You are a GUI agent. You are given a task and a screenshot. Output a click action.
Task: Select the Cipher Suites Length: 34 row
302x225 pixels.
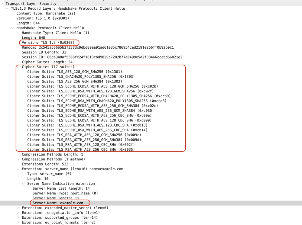pyautogui.click(x=47, y=62)
